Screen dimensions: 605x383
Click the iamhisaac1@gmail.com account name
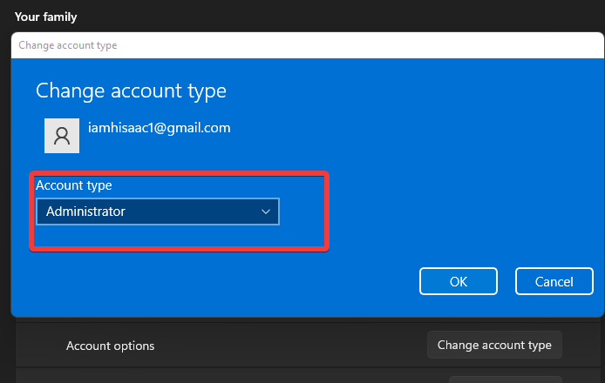pos(160,128)
